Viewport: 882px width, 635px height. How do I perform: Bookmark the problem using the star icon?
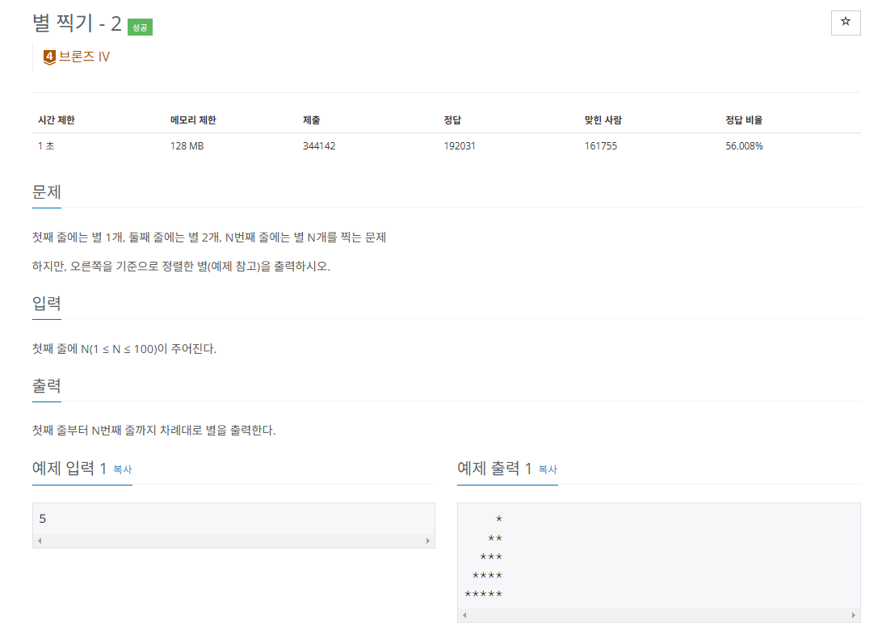coord(846,23)
